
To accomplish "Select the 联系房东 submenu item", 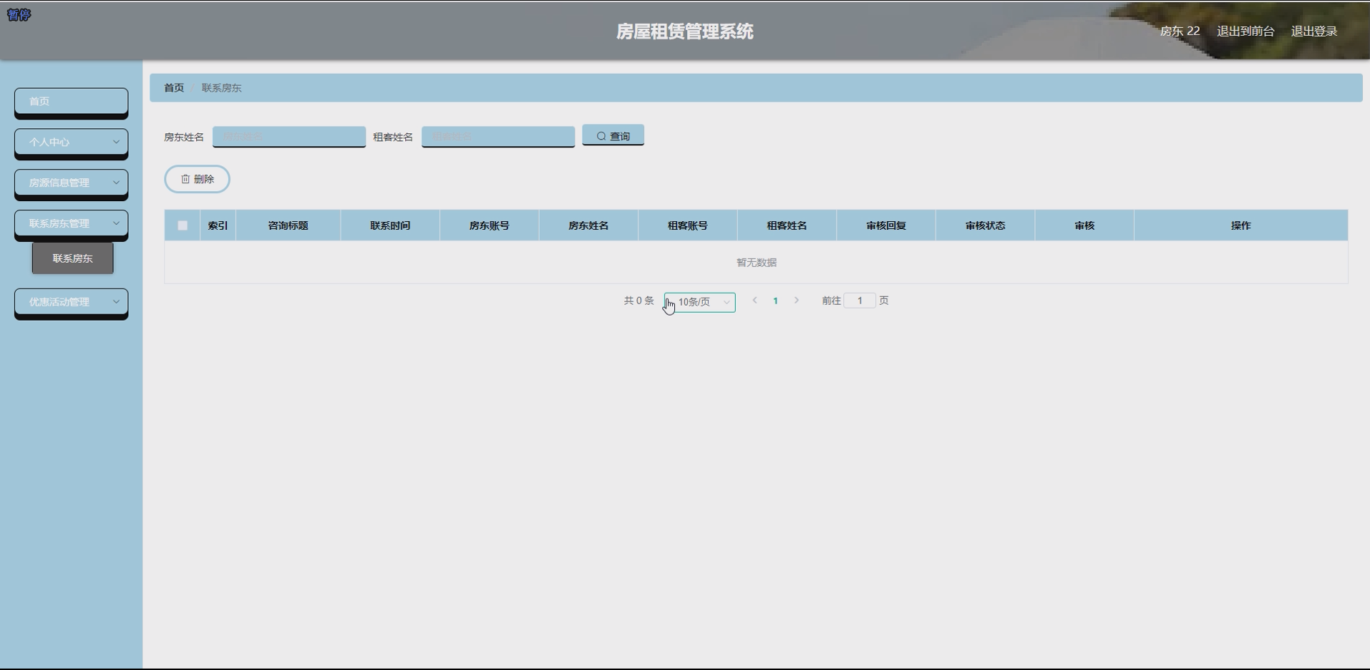I will click(72, 258).
